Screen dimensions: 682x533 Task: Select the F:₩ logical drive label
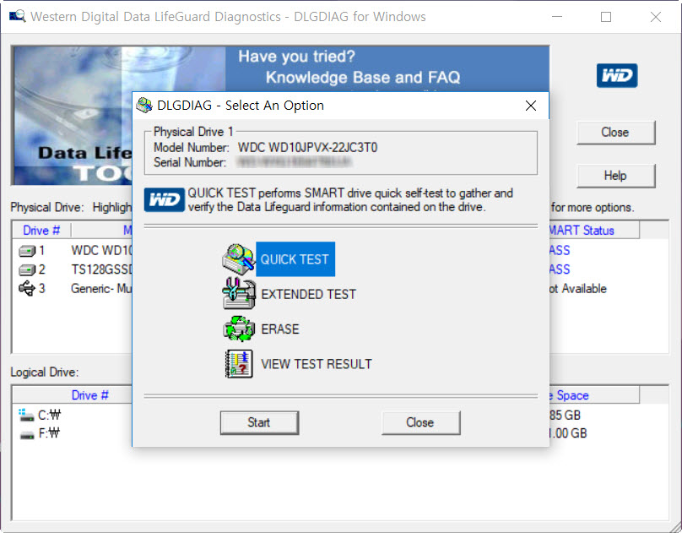[49, 433]
